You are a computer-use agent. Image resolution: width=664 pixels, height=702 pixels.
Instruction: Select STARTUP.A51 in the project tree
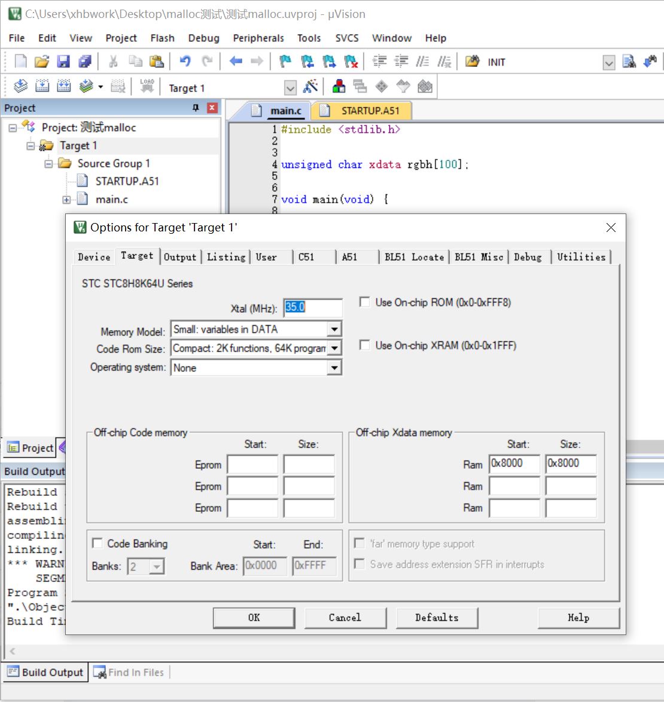coord(127,181)
